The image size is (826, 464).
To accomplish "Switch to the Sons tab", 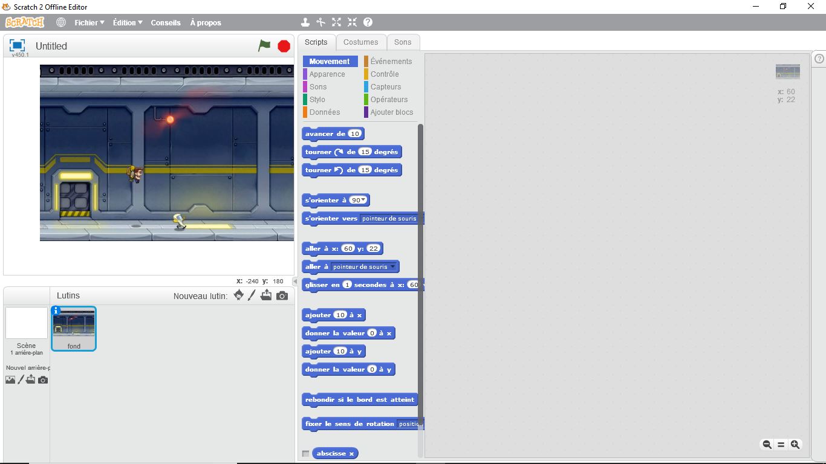I will point(403,42).
